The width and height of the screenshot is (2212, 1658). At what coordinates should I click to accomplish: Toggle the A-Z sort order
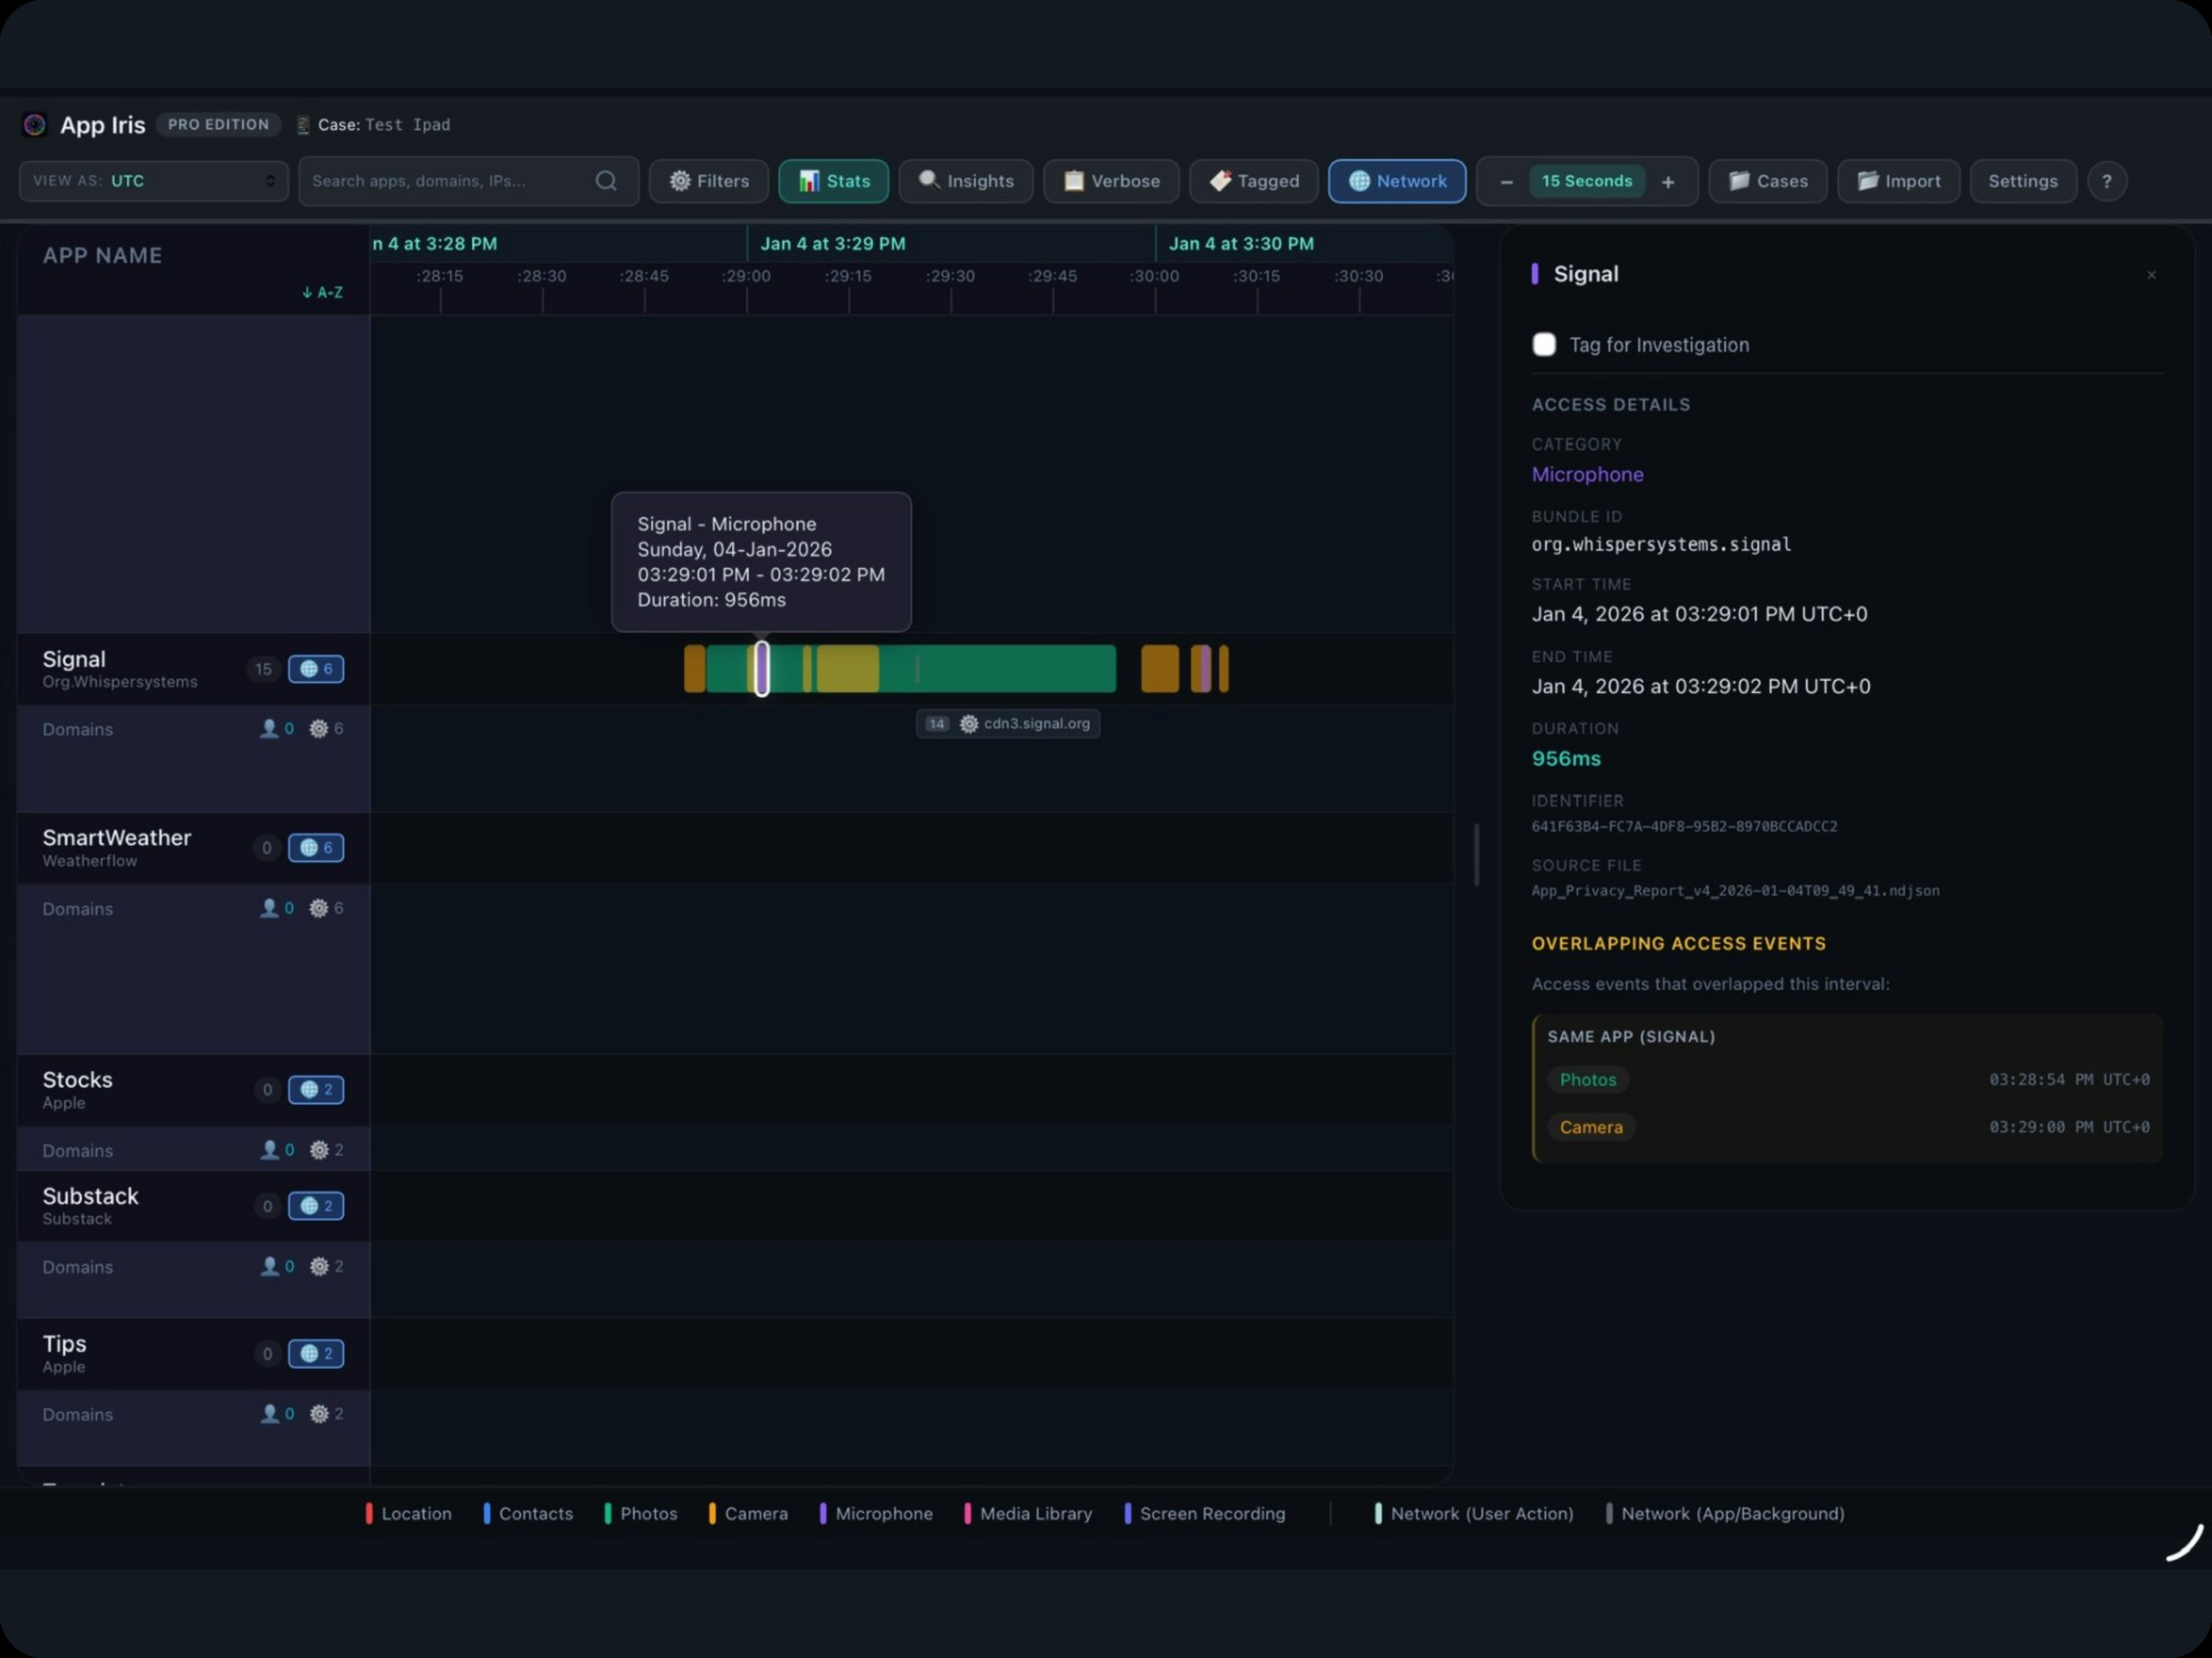coord(322,292)
